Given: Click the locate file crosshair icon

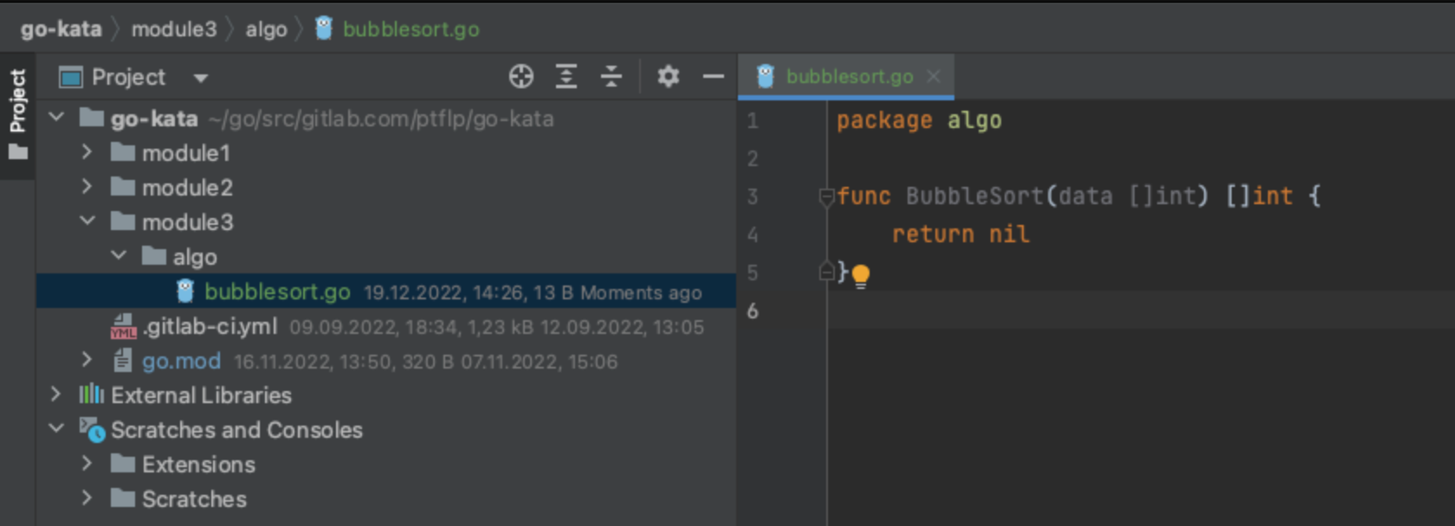Looking at the screenshot, I should (521, 77).
